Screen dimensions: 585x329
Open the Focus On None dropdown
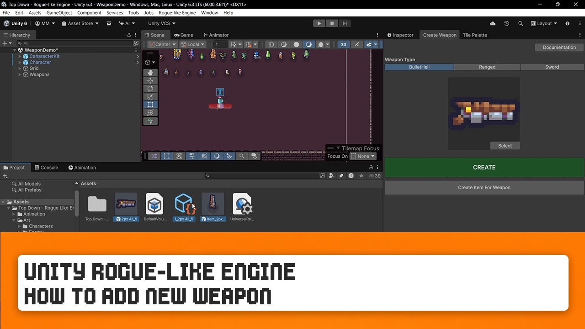click(x=363, y=156)
